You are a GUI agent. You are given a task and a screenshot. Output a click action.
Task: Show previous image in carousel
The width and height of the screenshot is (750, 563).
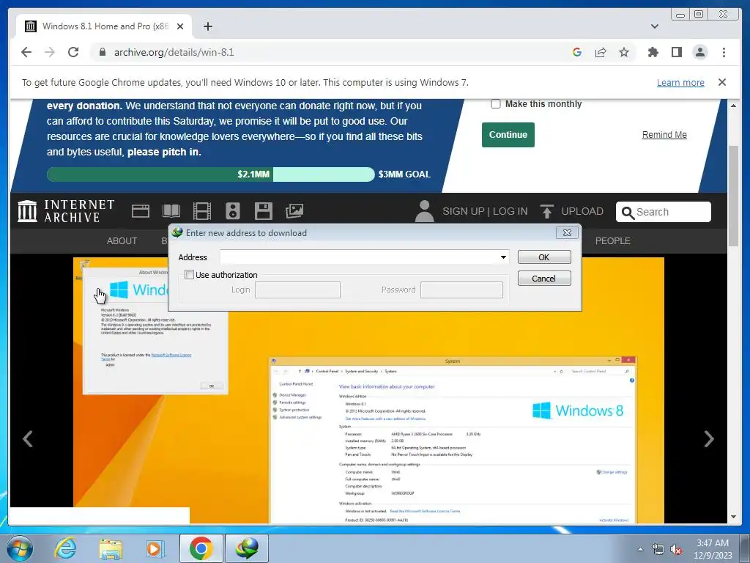(x=28, y=438)
